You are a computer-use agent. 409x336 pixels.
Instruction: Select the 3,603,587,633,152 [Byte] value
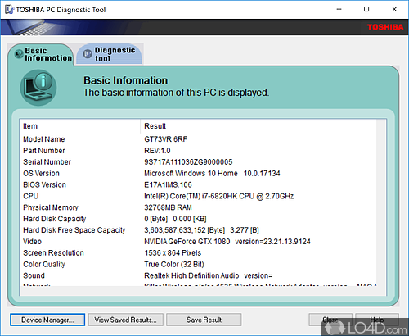click(201, 230)
